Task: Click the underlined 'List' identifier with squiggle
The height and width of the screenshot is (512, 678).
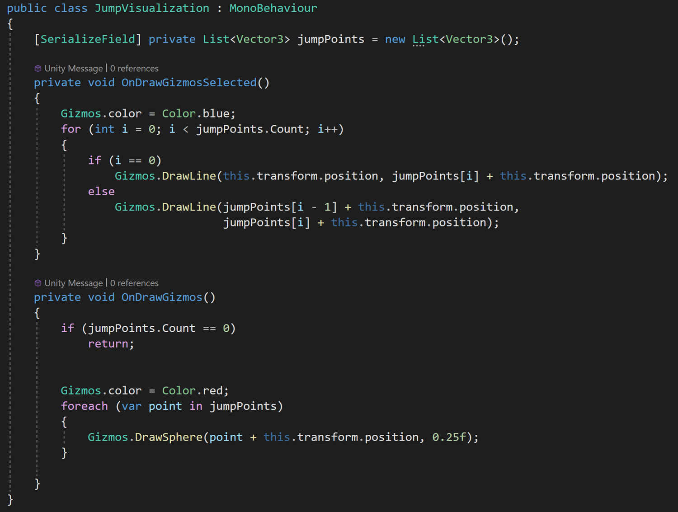Action: [424, 39]
